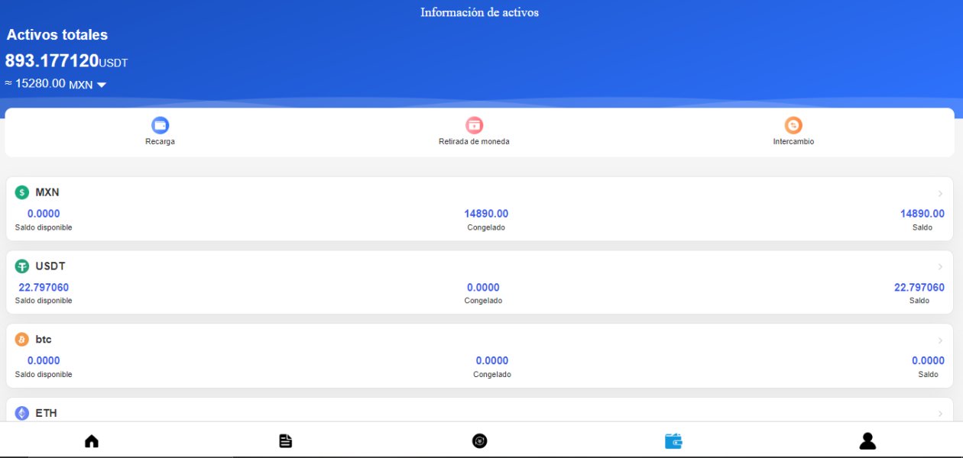Image resolution: width=963 pixels, height=458 pixels.
Task: Click the USDT Tether coin icon
Action: (22, 266)
